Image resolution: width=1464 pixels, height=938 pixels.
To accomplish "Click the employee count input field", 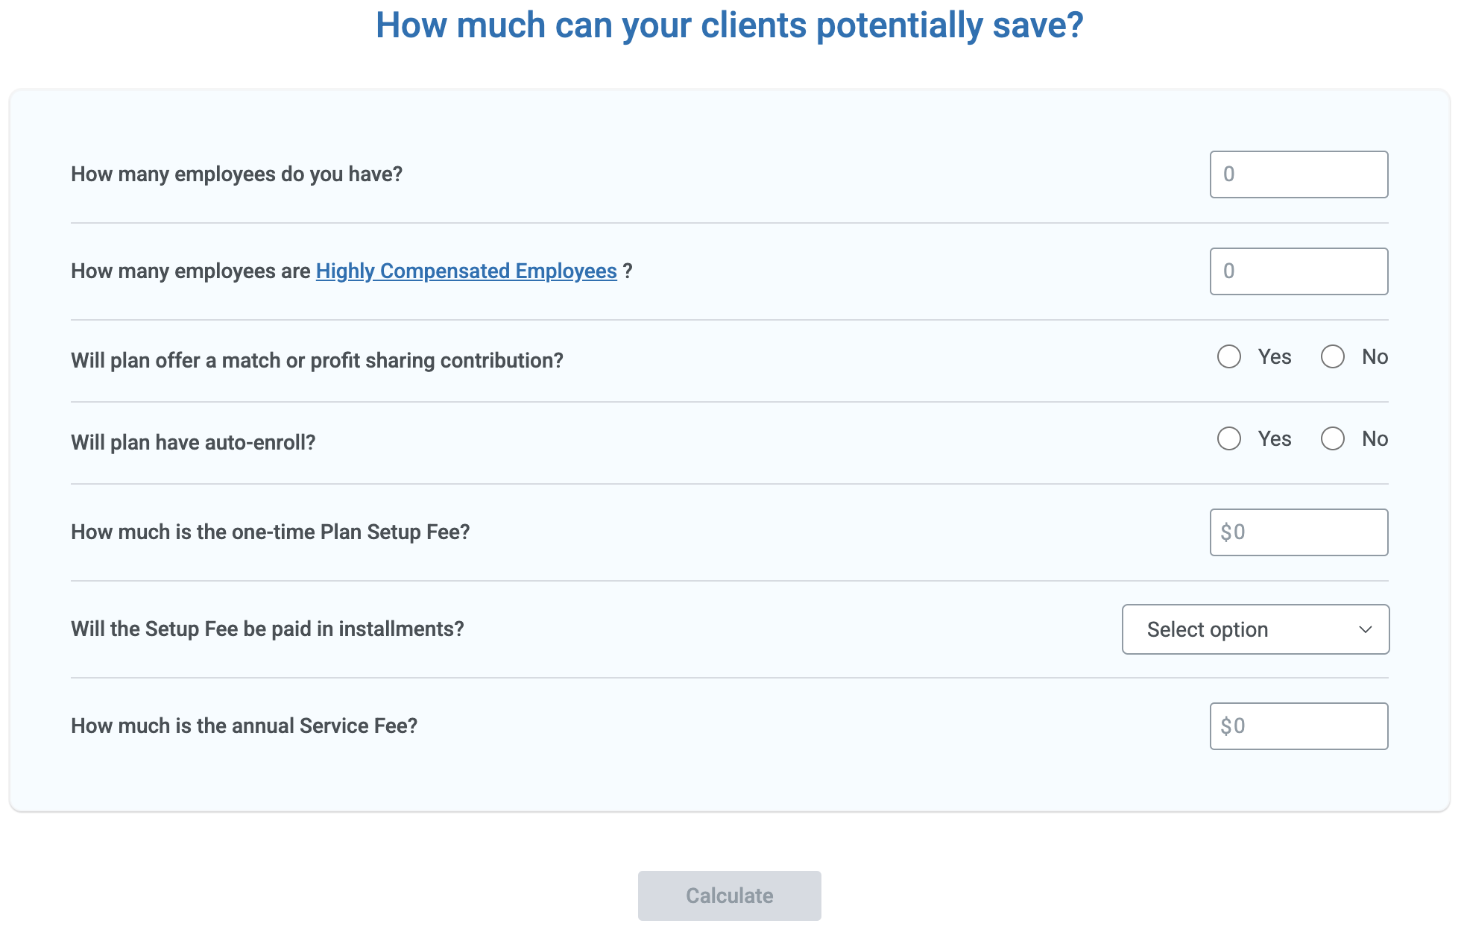I will (1299, 174).
